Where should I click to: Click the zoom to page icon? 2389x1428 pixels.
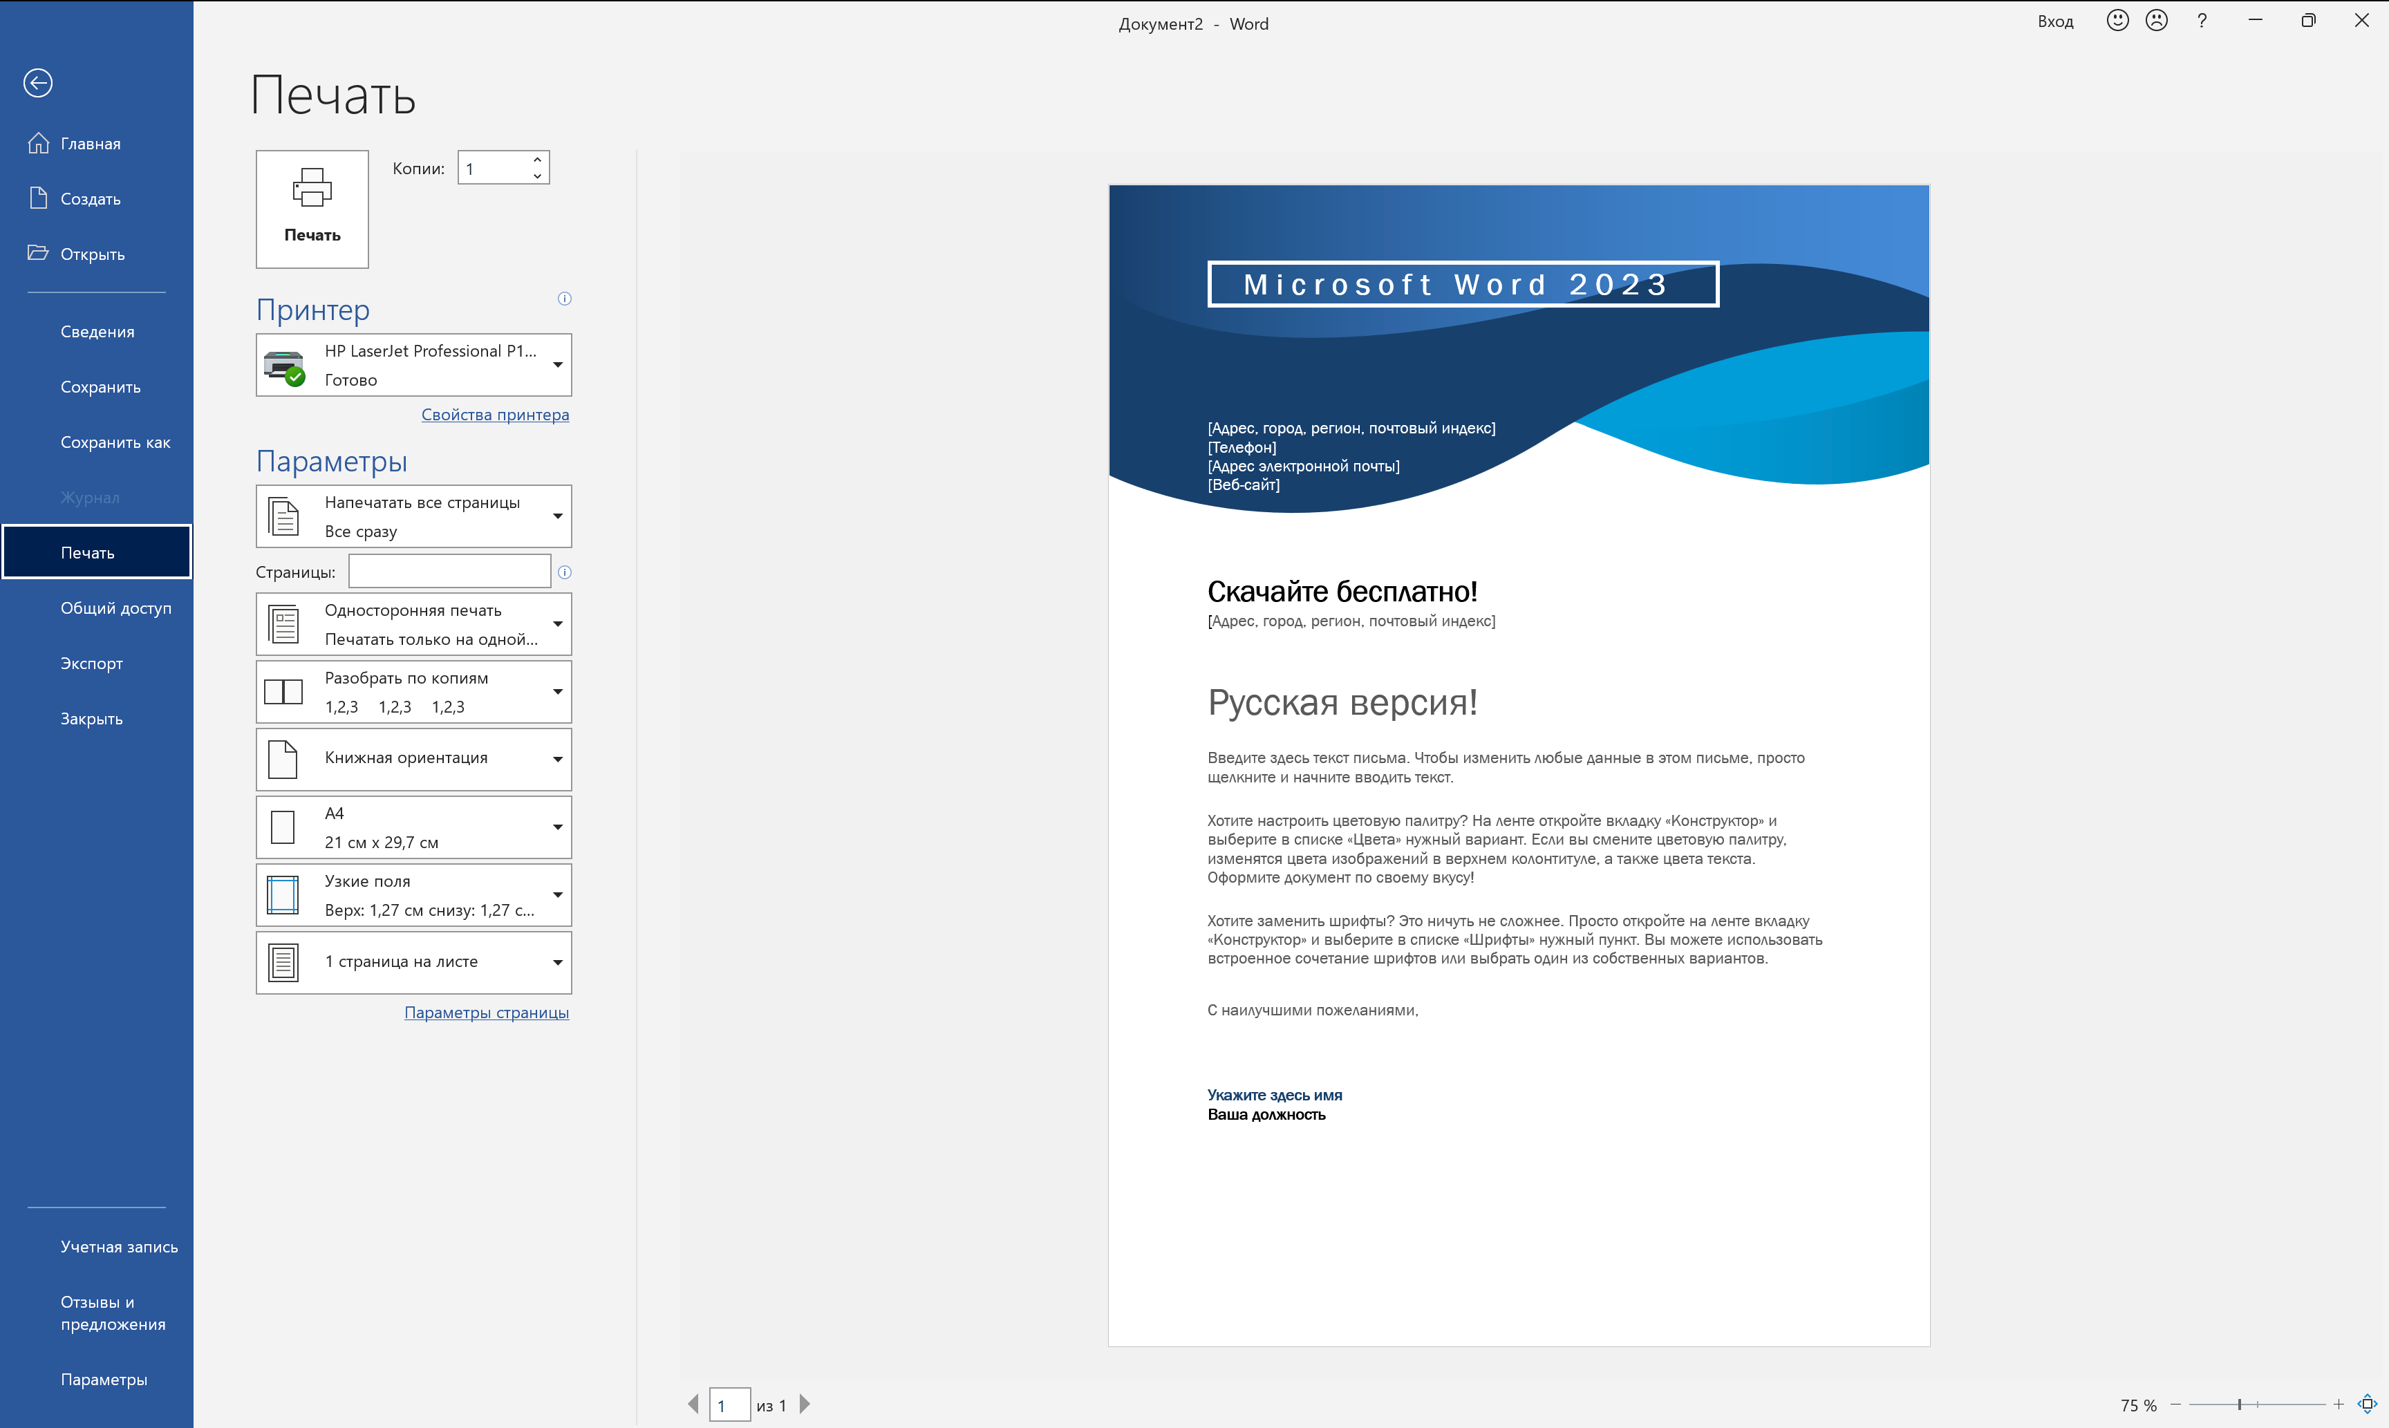[2367, 1404]
